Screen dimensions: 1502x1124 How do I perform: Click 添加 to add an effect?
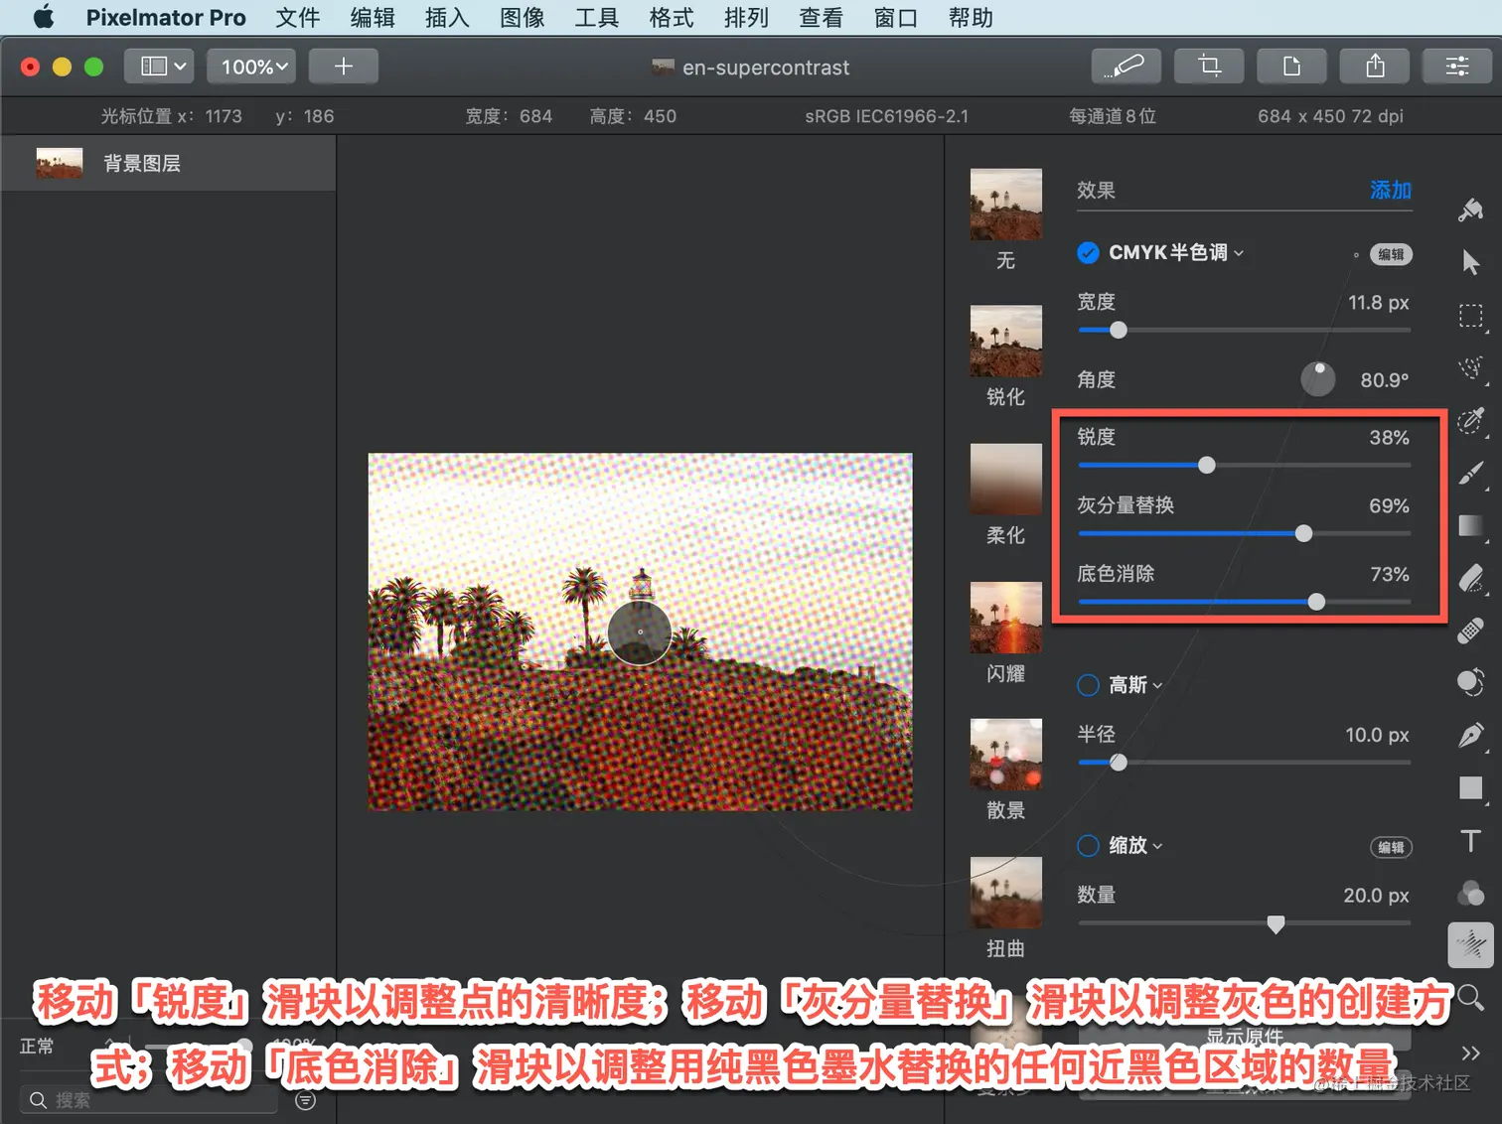click(x=1391, y=190)
